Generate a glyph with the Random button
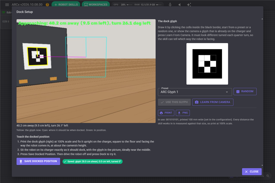 click(x=245, y=92)
